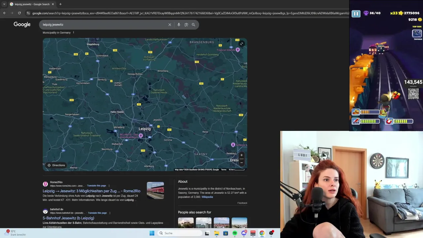Image resolution: width=423 pixels, height=238 pixels.
Task: Search by image using Lens icon
Action: tap(186, 24)
